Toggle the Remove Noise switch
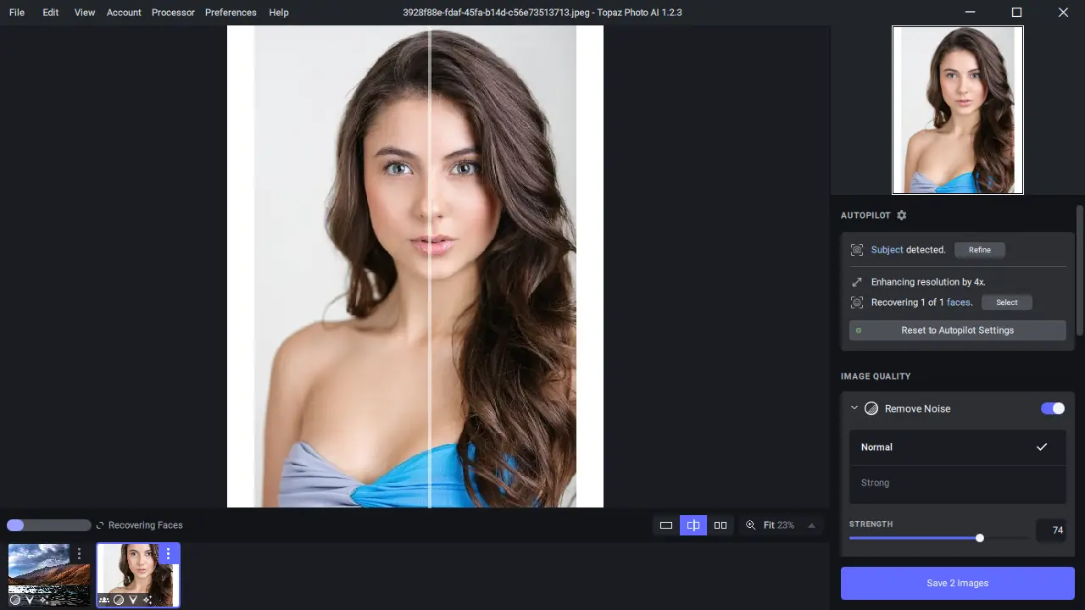Screen dimensions: 1085x610 tap(1053, 408)
